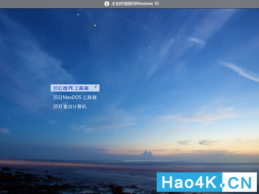Viewport: 259px width, 194px height.
Task: Click the info icon in the connection bar
Action: [x=107, y=3]
